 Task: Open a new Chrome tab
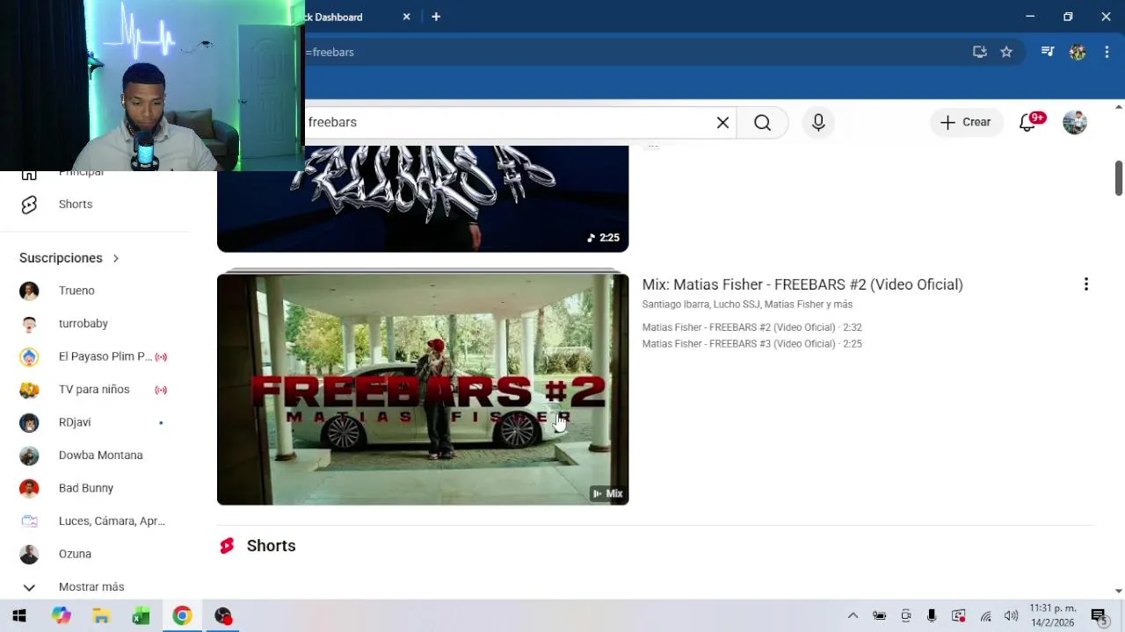coord(436,17)
